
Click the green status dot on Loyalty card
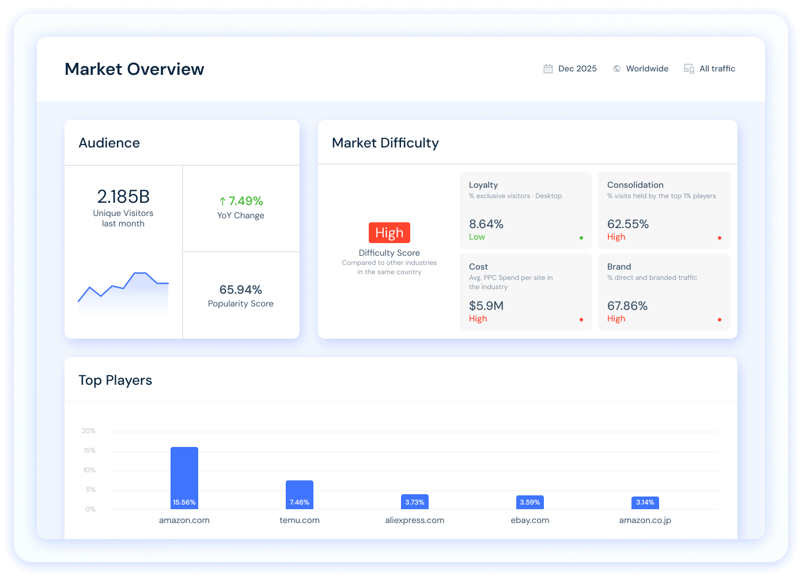[581, 237]
